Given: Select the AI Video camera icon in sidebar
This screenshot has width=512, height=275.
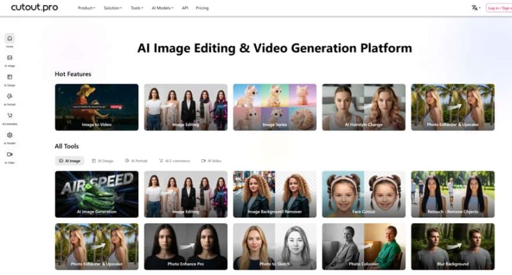Looking at the screenshot, I should pyautogui.click(x=10, y=155).
